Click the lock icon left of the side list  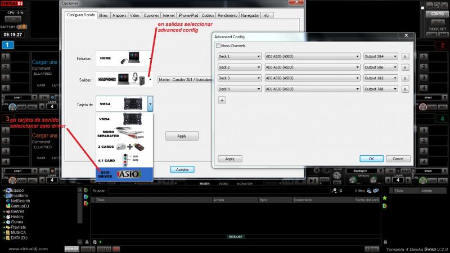(x=87, y=242)
